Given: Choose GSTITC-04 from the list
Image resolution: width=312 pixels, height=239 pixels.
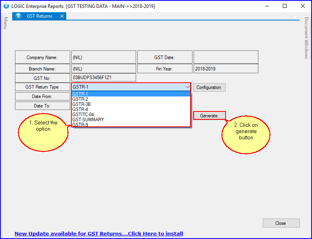Looking at the screenshot, I should pyautogui.click(x=131, y=115).
